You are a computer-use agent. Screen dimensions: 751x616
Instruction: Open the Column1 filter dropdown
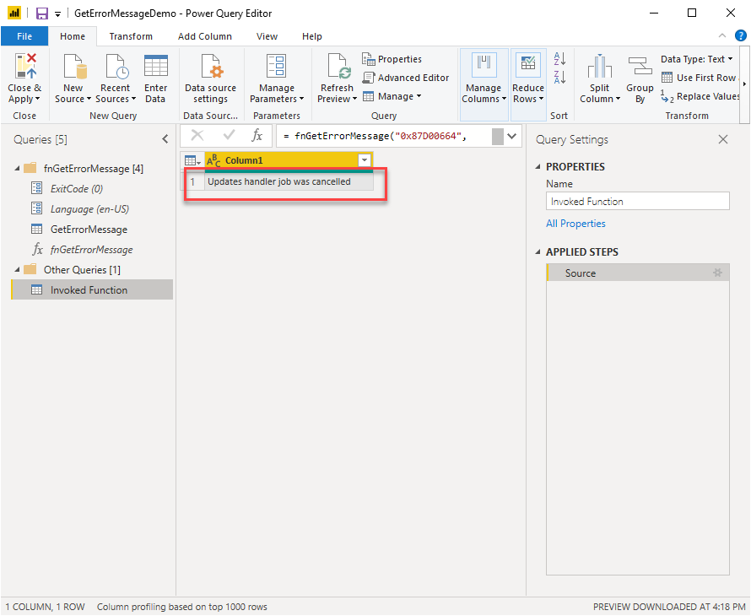pyautogui.click(x=365, y=160)
